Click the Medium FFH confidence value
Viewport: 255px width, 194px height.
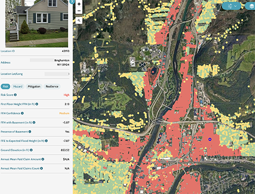point(64,113)
